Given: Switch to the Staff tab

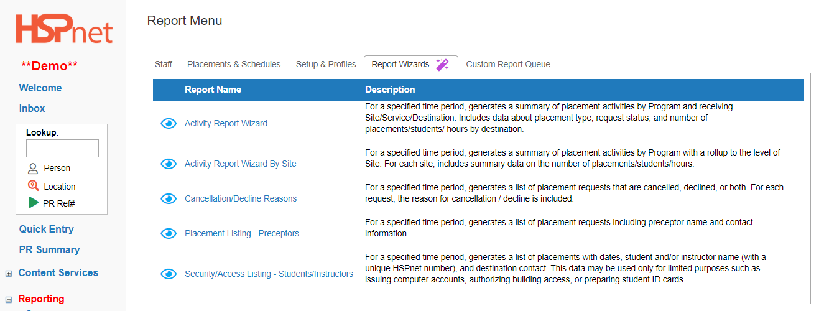Looking at the screenshot, I should 164,64.
